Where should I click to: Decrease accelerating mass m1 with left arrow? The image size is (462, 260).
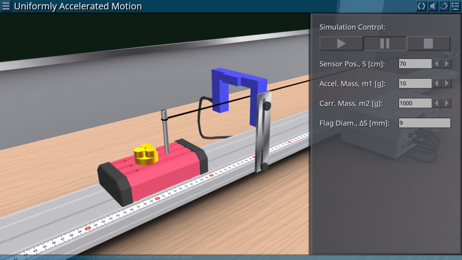[437, 84]
